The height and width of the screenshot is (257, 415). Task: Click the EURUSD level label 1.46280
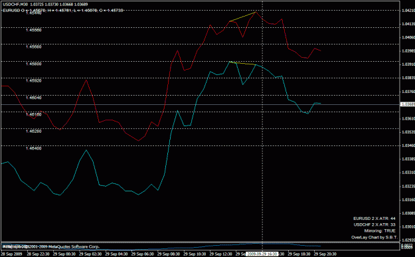33,131
